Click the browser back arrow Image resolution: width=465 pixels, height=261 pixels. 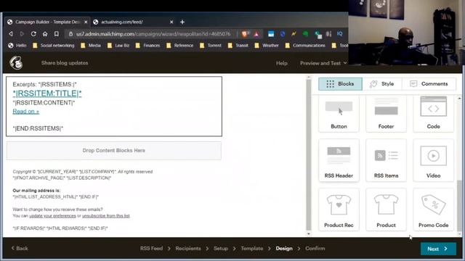[11, 34]
